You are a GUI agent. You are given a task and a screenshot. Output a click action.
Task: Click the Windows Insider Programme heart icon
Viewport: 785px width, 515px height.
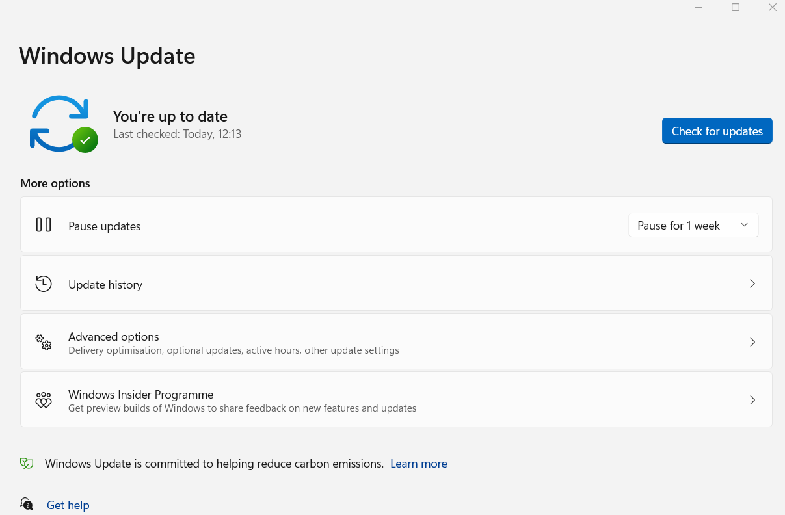(x=43, y=400)
